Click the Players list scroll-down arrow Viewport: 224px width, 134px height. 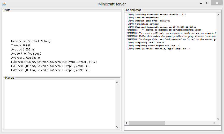[x=117, y=127]
